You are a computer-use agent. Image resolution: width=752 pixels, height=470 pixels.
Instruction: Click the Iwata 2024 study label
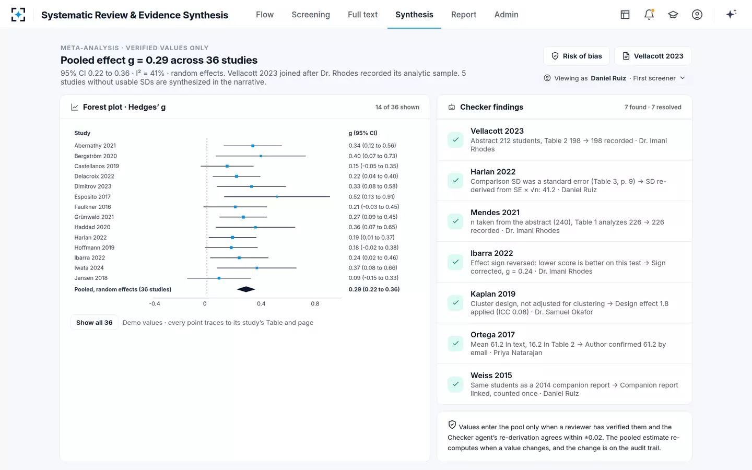pos(89,268)
